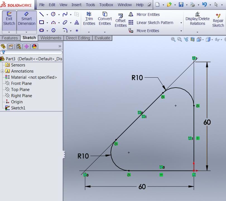Click Mirror Entities
The image size is (226, 201).
pyautogui.click(x=148, y=15)
